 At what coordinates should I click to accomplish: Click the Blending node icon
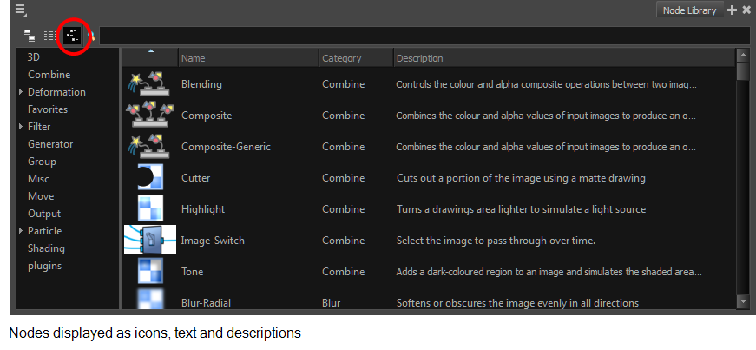tap(150, 84)
